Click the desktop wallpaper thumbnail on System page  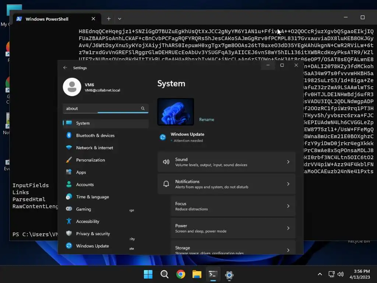176,112
